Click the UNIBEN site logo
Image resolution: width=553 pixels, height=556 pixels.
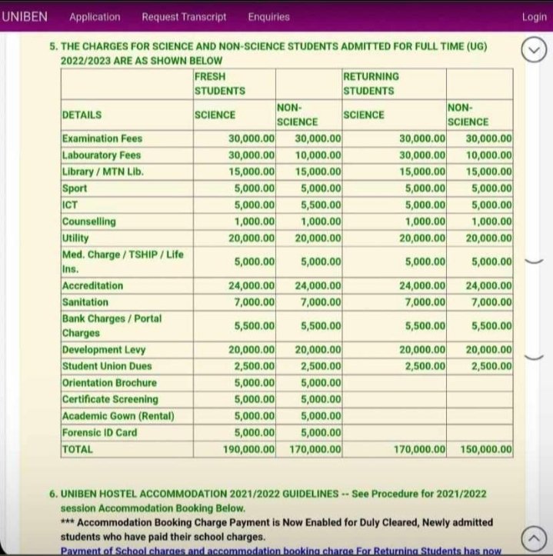tap(25, 17)
